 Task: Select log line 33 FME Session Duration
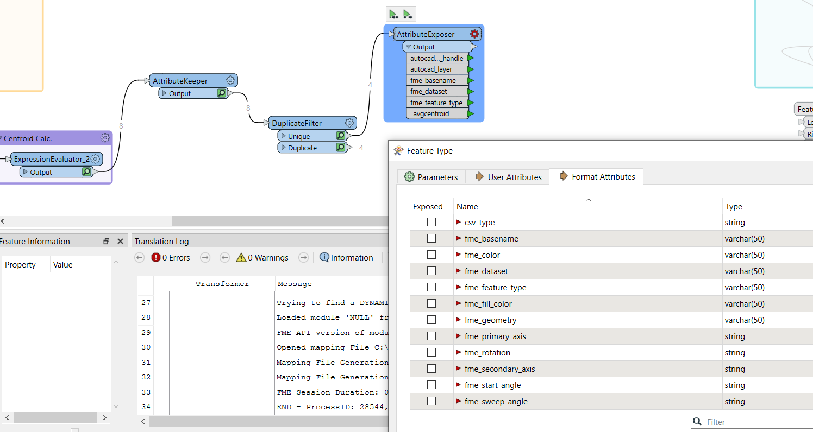point(262,392)
